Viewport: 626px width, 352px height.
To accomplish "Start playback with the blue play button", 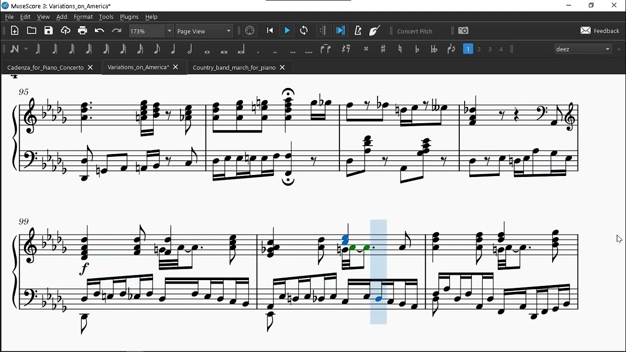I will (287, 31).
